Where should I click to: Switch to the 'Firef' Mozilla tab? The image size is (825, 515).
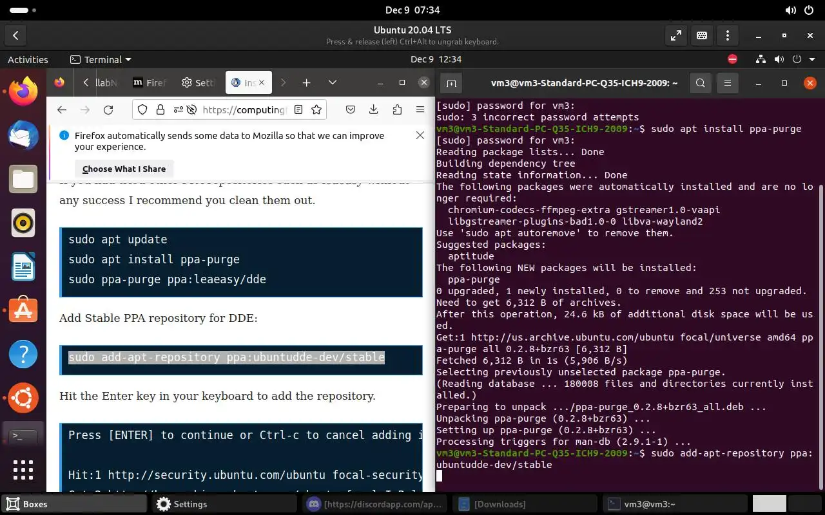tap(150, 82)
